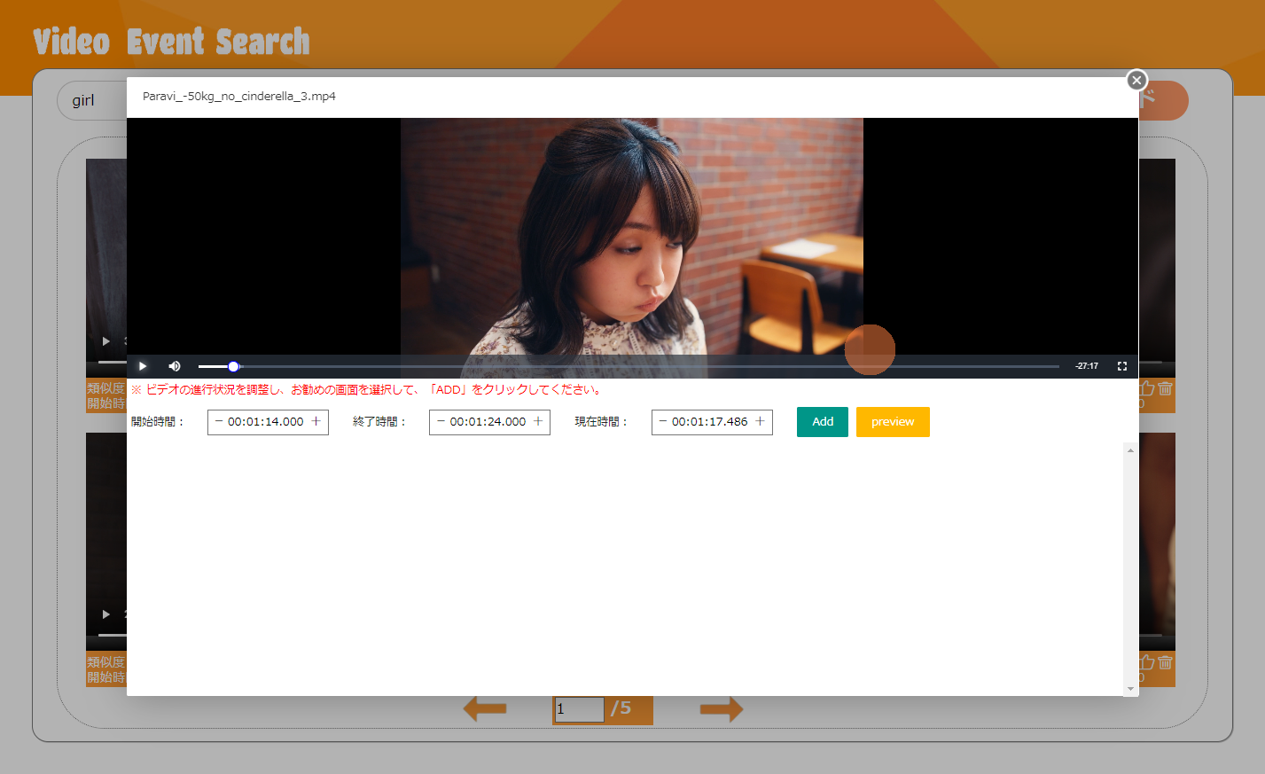The image size is (1265, 774).
Task: Increase the start time with plus
Action: pyautogui.click(x=316, y=422)
